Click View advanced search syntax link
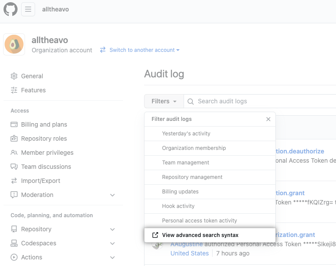Screen dimensions: 336x266 point(200,235)
